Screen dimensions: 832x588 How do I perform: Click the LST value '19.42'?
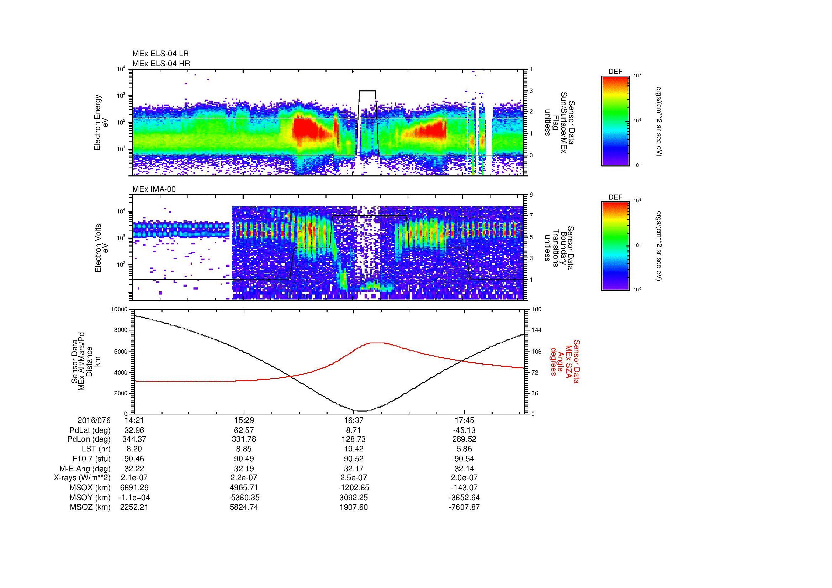(354, 449)
